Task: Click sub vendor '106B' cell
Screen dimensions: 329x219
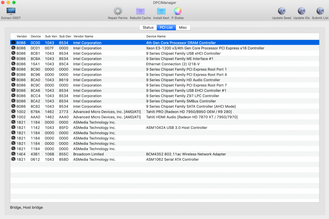Action: tap(49, 154)
